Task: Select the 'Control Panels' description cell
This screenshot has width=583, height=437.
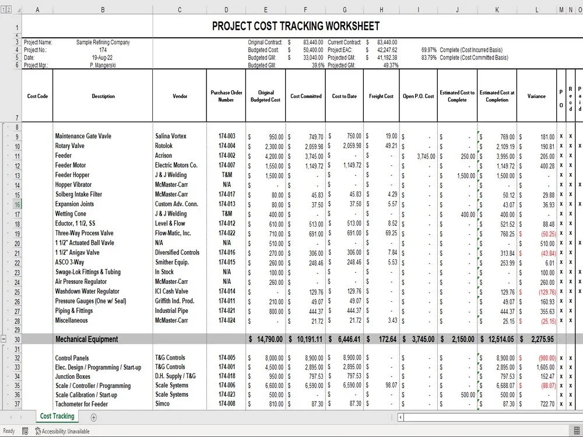Action: pyautogui.click(x=103, y=358)
